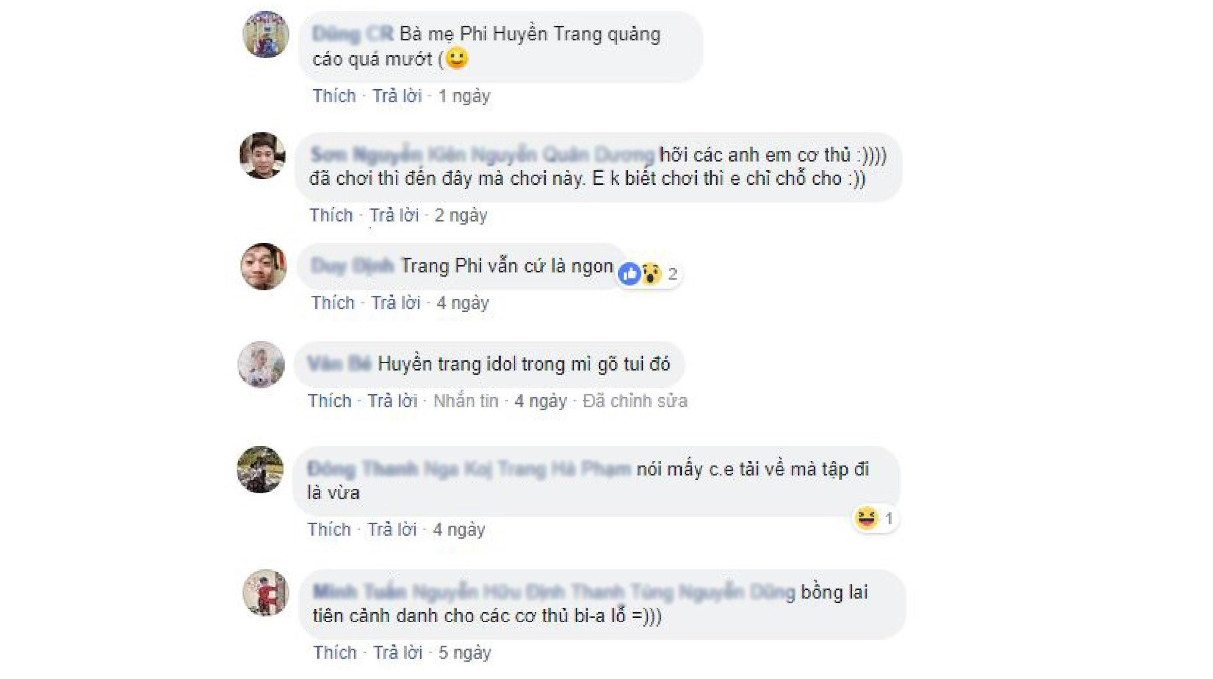Reply to the first comment via Trả lời
This screenshot has height=679, width=1213.
point(397,96)
